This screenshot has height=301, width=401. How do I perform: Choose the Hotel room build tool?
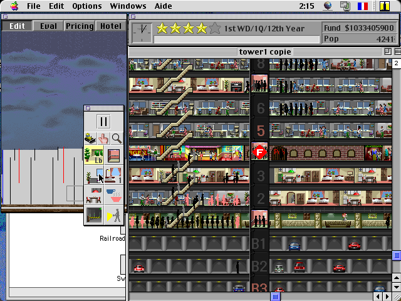[114, 175]
